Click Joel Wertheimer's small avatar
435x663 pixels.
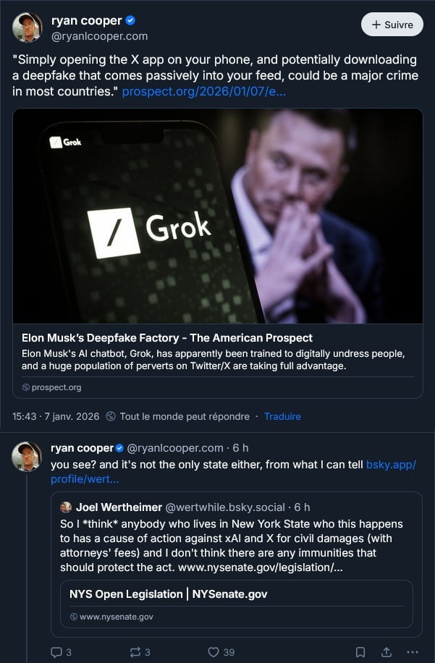tap(66, 507)
